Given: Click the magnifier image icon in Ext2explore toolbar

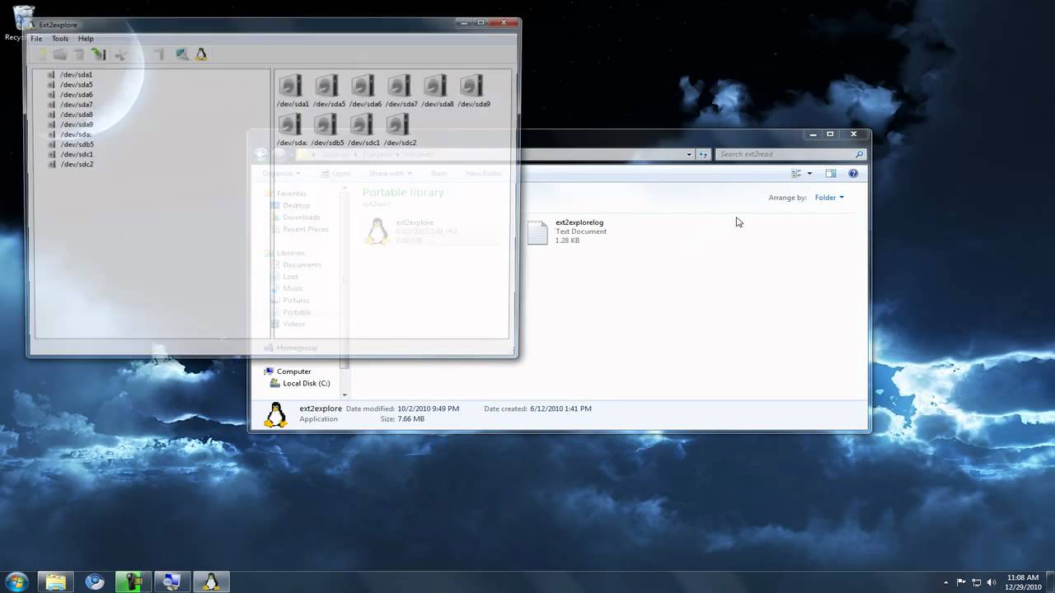Looking at the screenshot, I should (x=181, y=54).
